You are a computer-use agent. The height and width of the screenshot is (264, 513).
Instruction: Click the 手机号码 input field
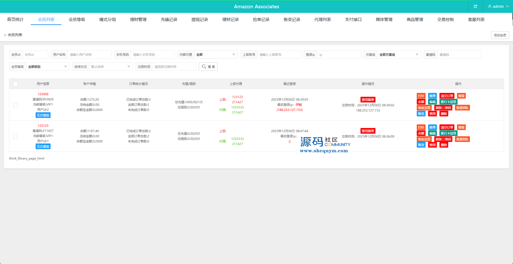[152, 55]
